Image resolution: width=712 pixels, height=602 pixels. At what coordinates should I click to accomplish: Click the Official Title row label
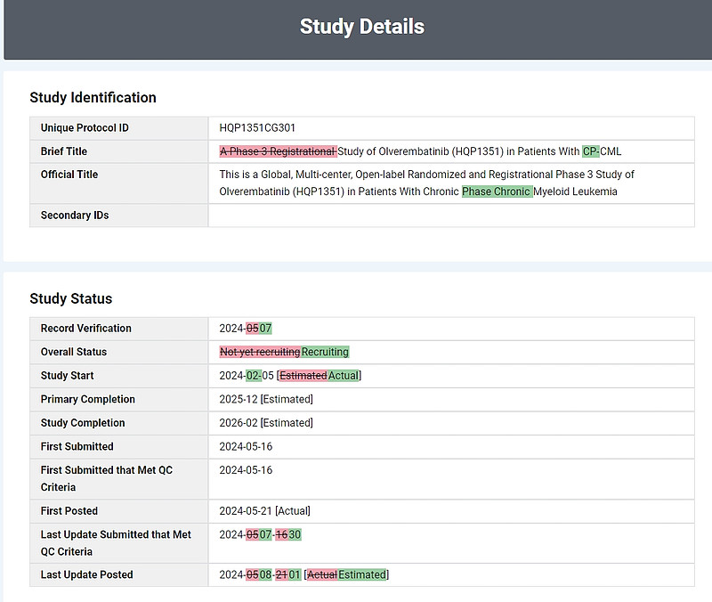69,175
